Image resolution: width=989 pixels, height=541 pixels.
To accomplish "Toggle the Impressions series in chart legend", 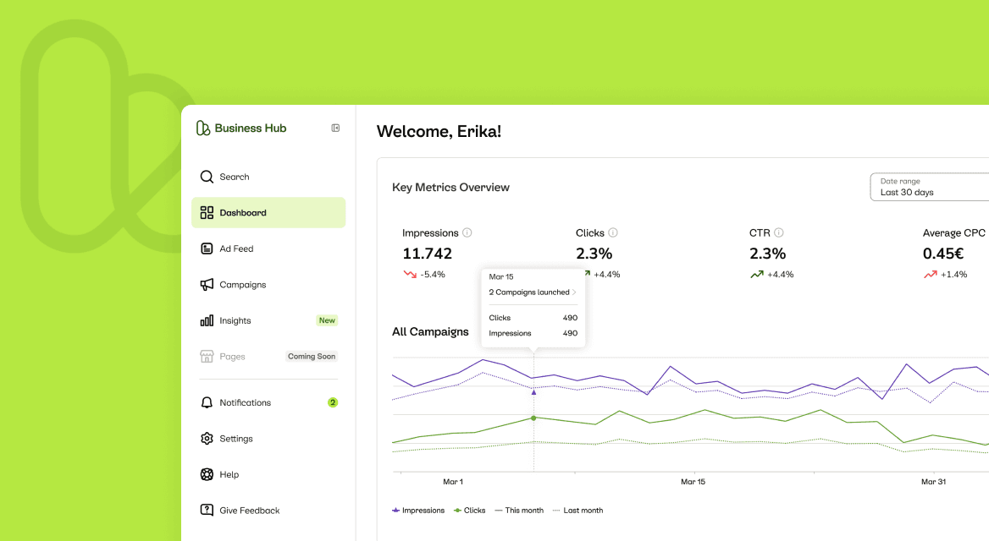I will tap(418, 511).
